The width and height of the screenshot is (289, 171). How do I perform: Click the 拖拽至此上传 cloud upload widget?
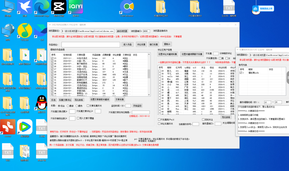(x=263, y=9)
